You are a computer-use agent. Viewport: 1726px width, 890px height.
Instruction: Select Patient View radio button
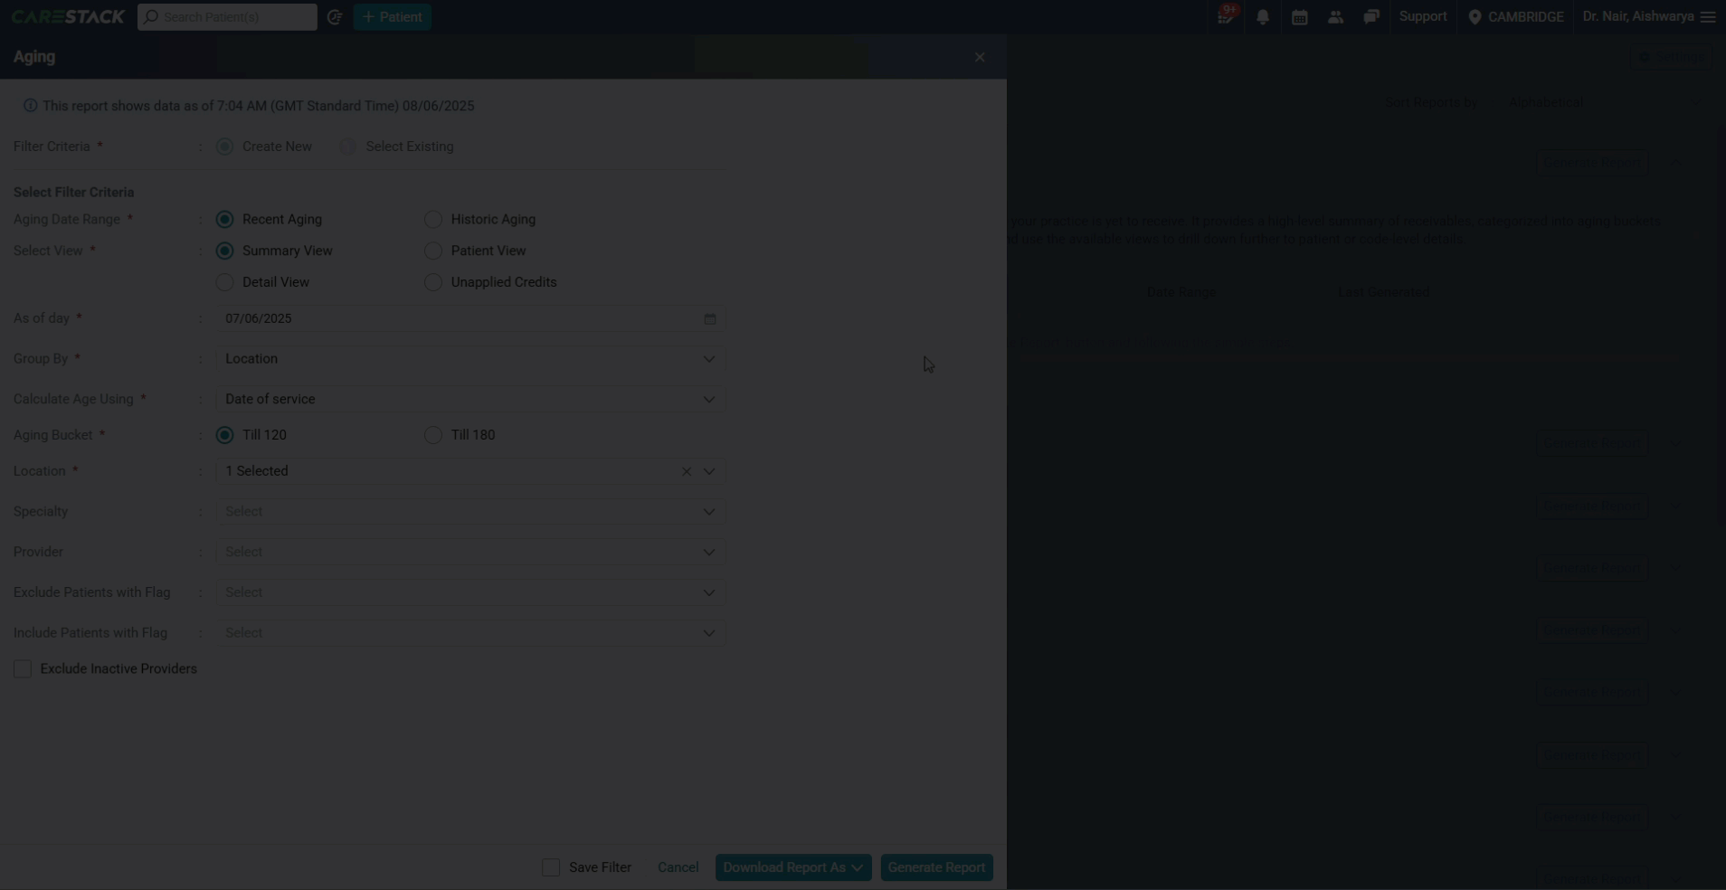coord(433,251)
